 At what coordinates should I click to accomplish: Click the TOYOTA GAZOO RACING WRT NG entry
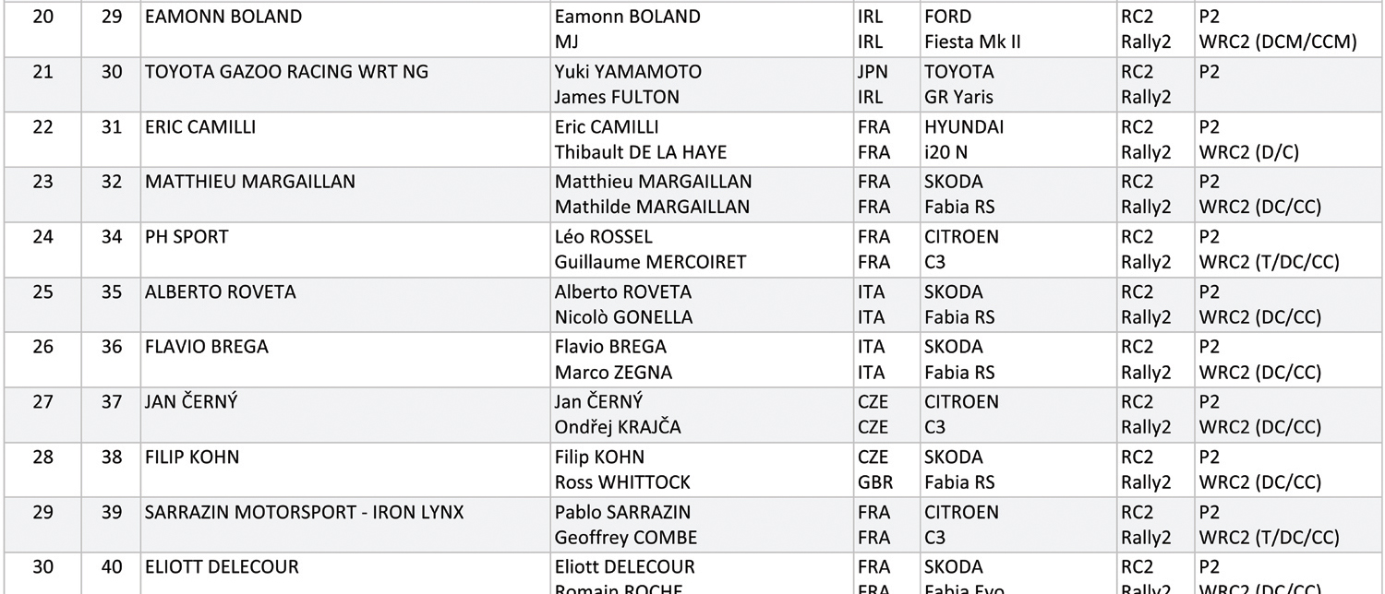(x=286, y=72)
